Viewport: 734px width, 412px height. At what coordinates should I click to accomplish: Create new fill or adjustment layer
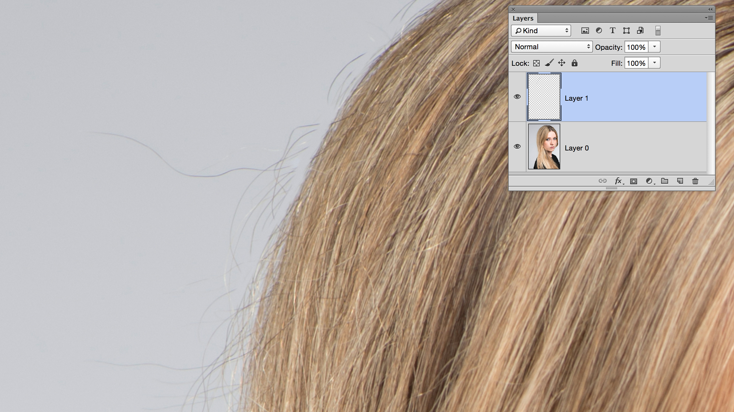(650, 181)
